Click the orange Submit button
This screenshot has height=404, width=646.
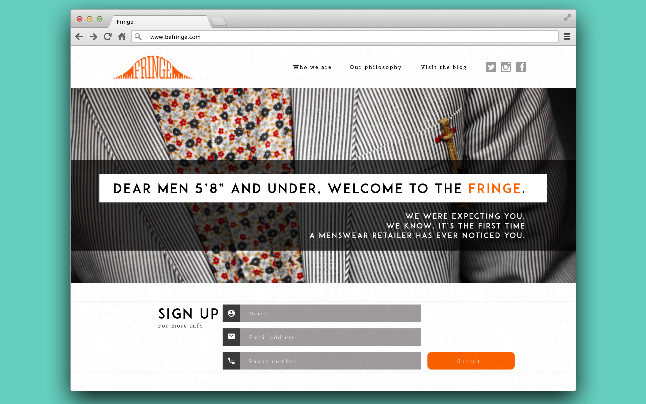[x=471, y=361]
